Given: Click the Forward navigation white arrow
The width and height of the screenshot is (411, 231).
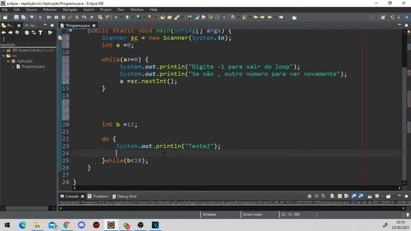Looking at the screenshot, I should tap(281, 17).
